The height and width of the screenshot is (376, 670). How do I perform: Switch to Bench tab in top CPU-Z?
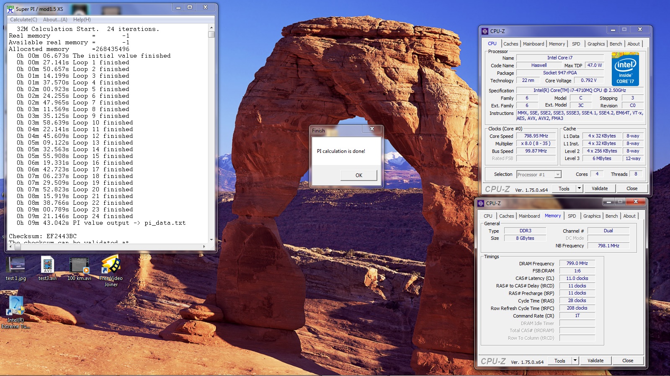click(x=616, y=44)
